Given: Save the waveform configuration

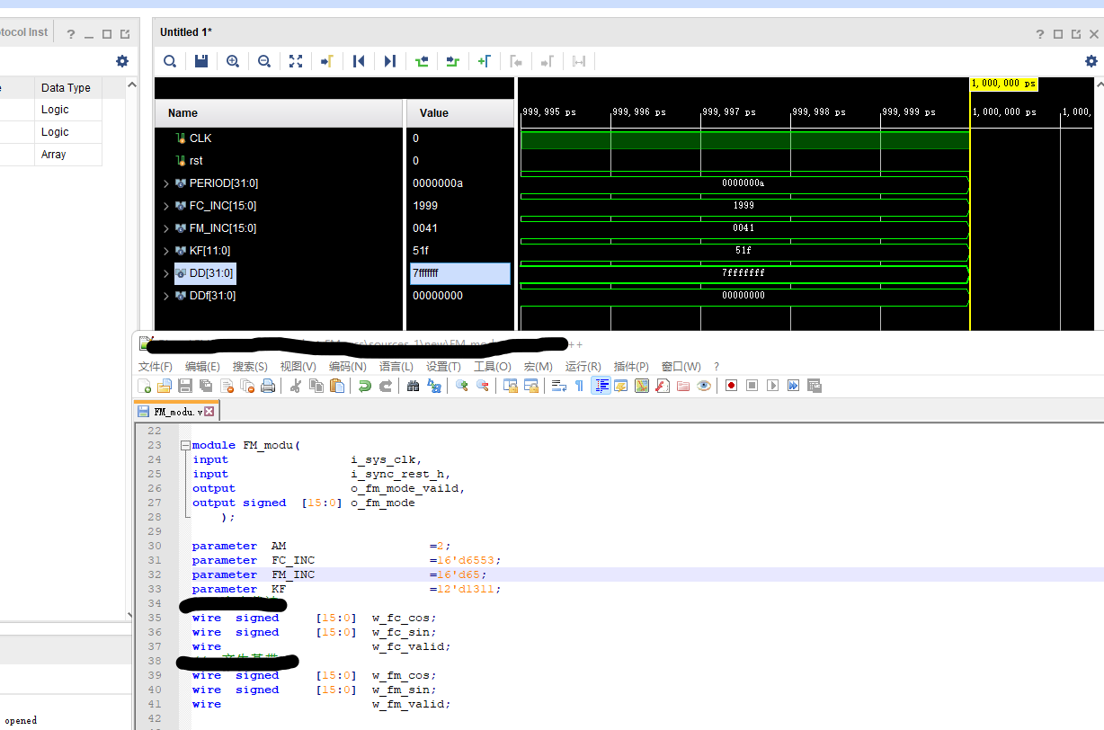Looking at the screenshot, I should [201, 61].
